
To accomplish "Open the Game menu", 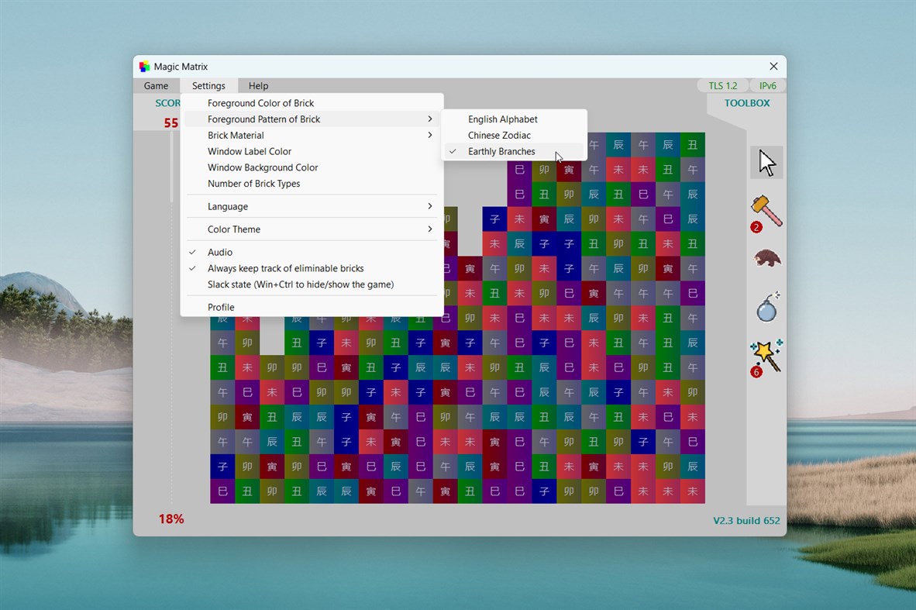I will (x=157, y=85).
